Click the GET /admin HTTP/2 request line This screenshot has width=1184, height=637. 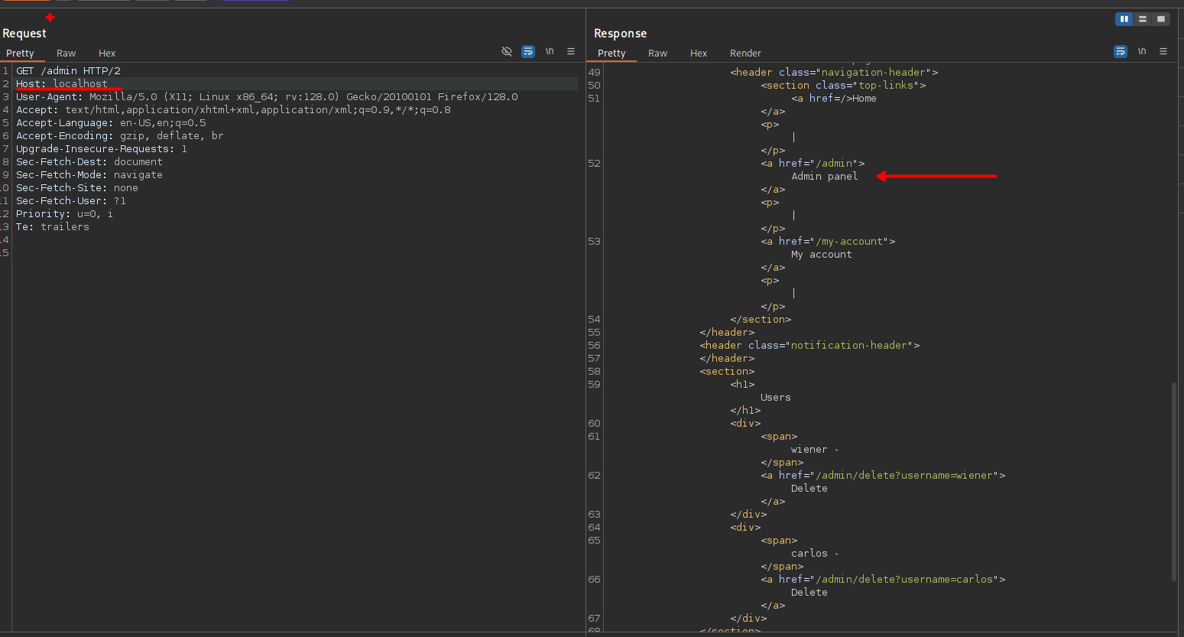point(68,71)
